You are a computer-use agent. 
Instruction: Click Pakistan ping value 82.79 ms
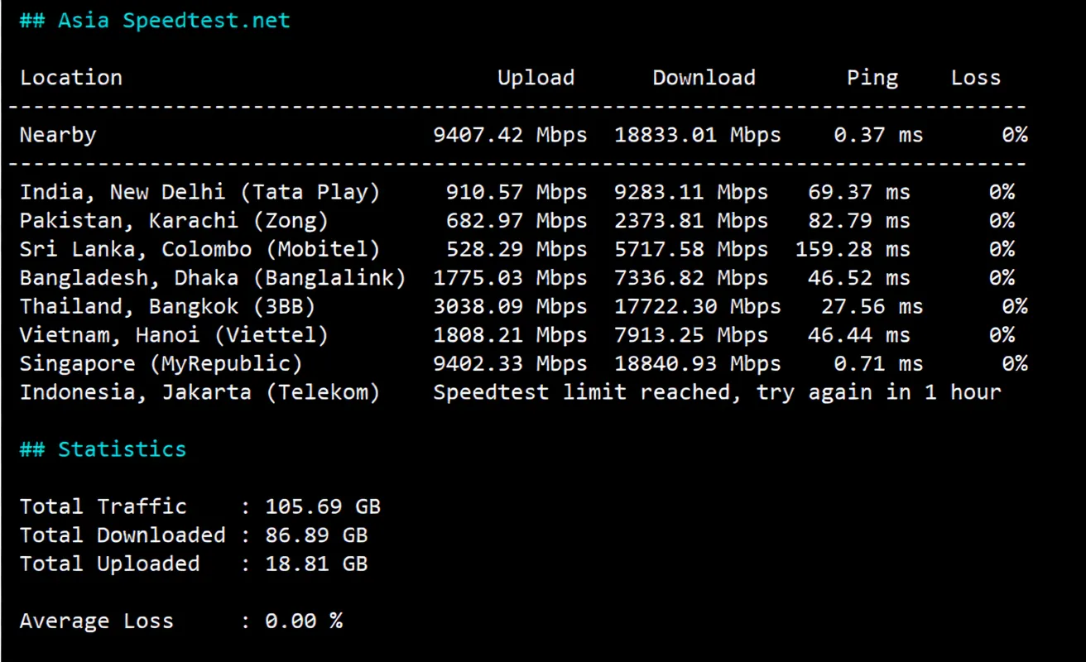click(x=859, y=221)
